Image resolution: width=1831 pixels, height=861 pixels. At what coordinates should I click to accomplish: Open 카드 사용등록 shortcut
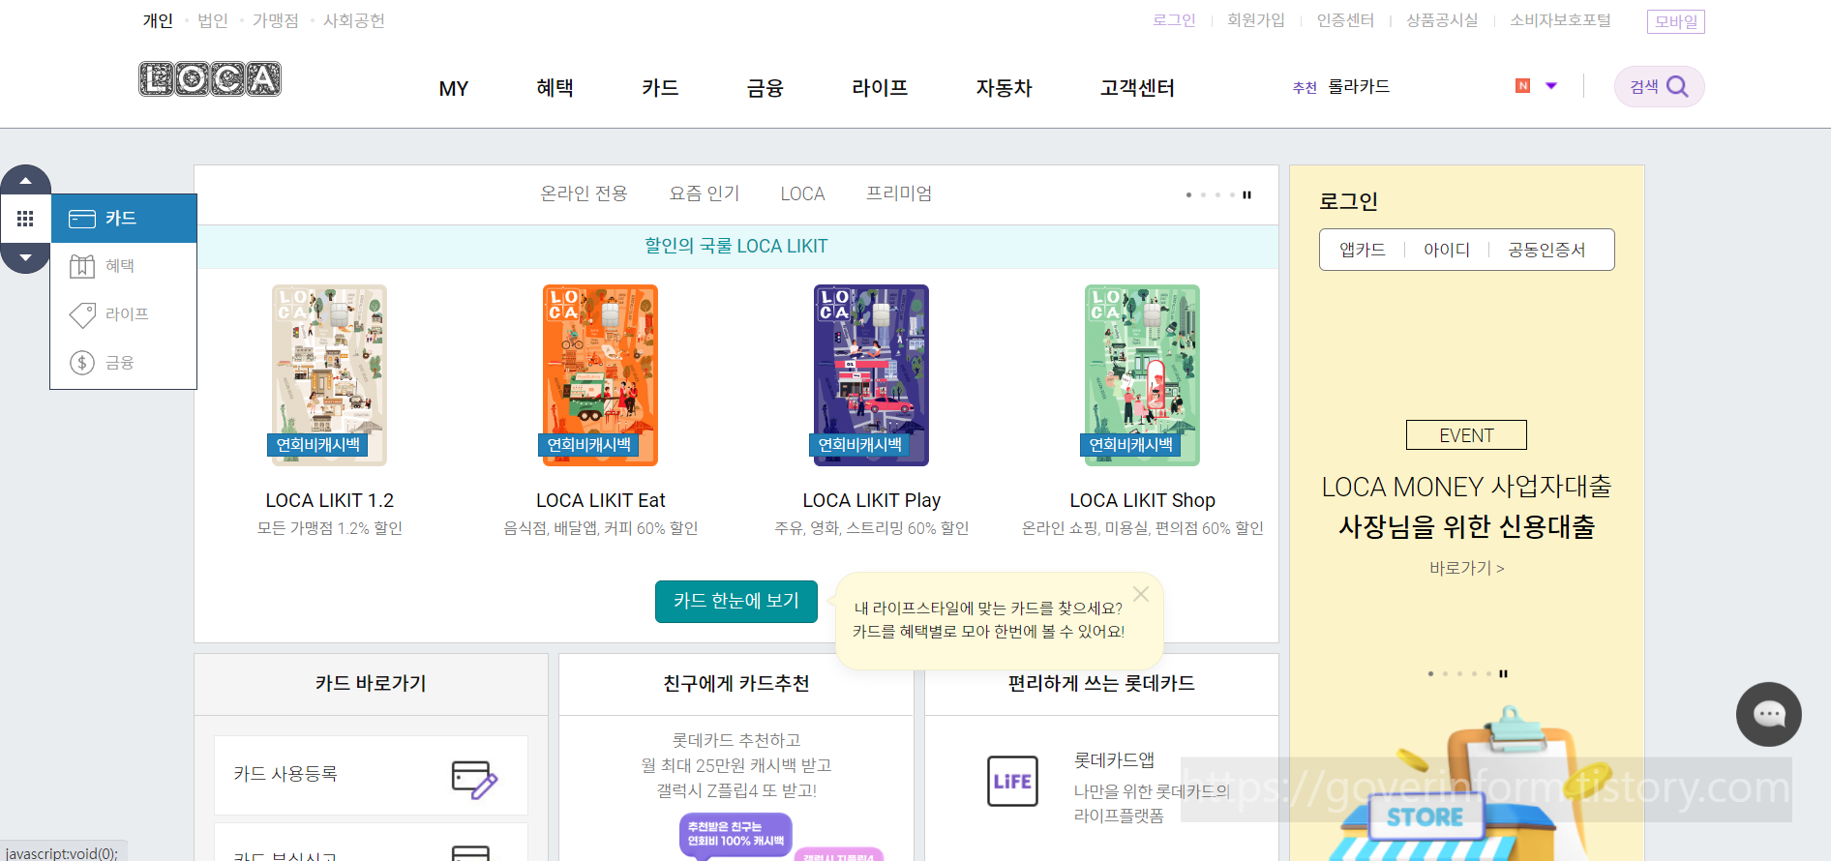coord(371,775)
